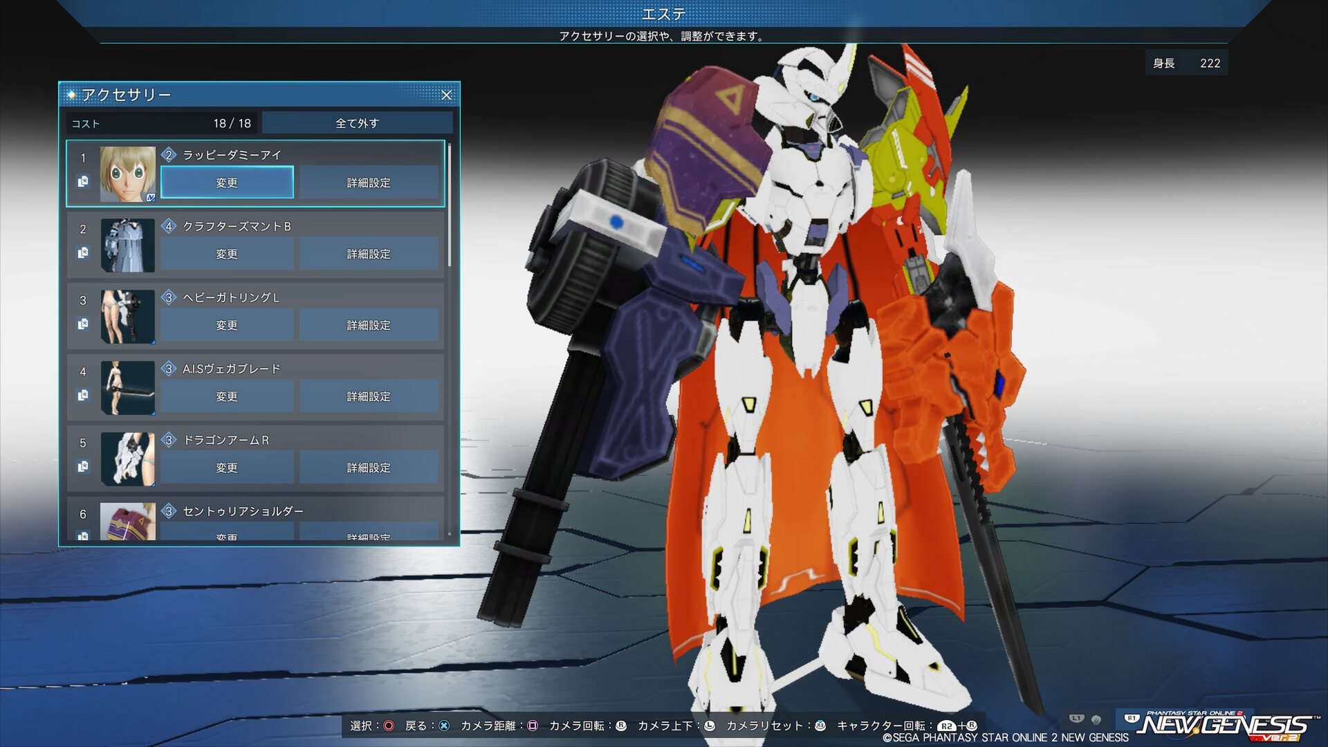Click the 身長 222 height display

1186,63
